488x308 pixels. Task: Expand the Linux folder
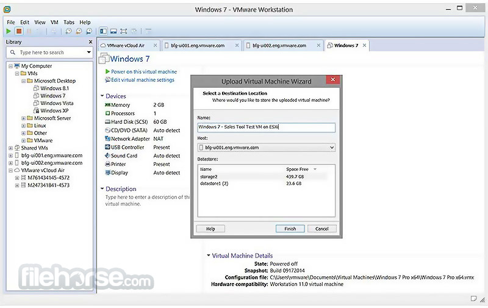23,126
